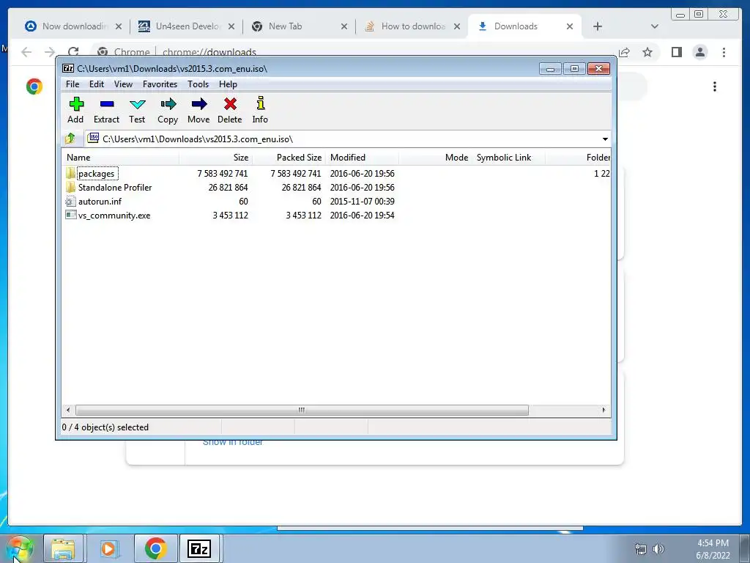Click the horizontal scrollbar thumb
This screenshot has width=750, height=563.
pyautogui.click(x=302, y=411)
